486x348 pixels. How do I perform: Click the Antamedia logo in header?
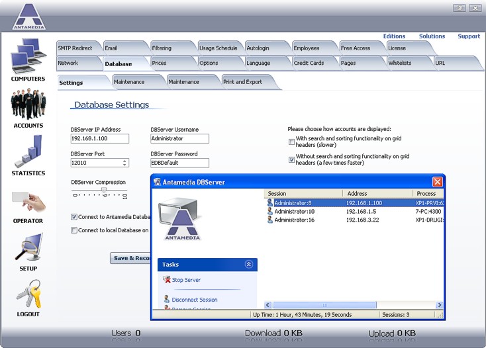29,17
